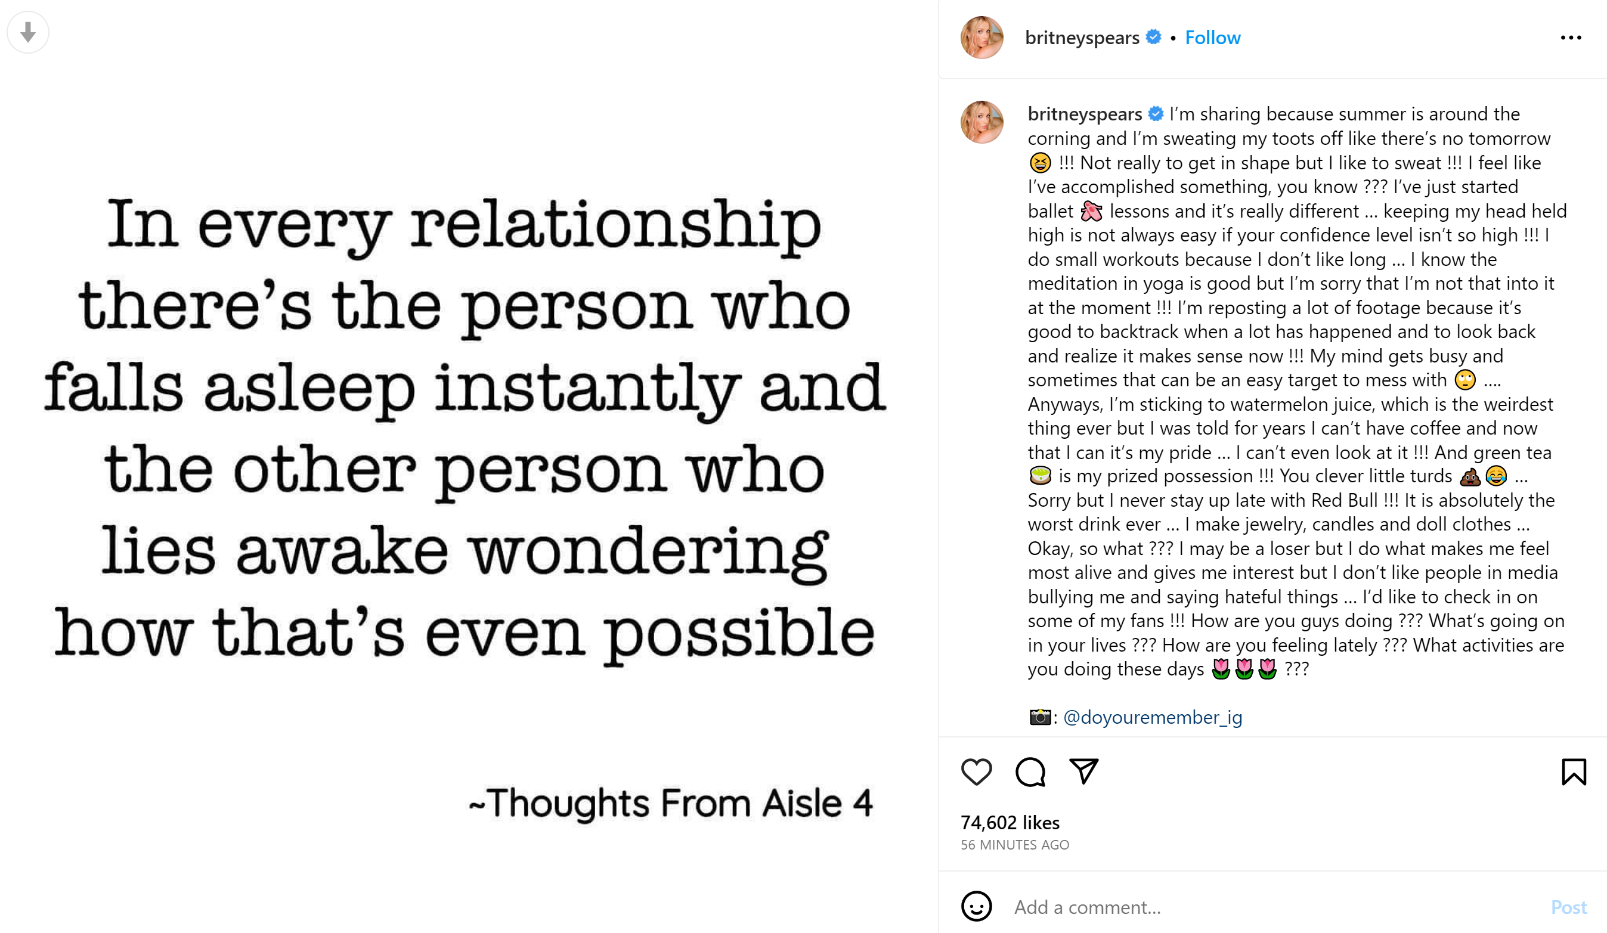This screenshot has width=1607, height=933.
Task: View the 74,602 likes list
Action: pos(1010,823)
